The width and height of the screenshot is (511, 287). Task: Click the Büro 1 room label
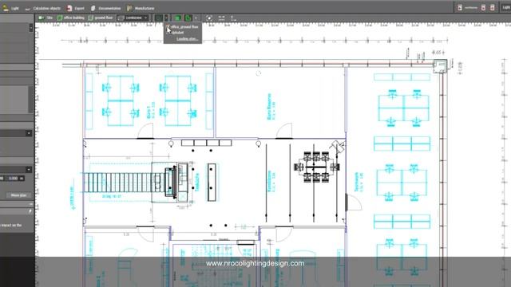coord(150,110)
